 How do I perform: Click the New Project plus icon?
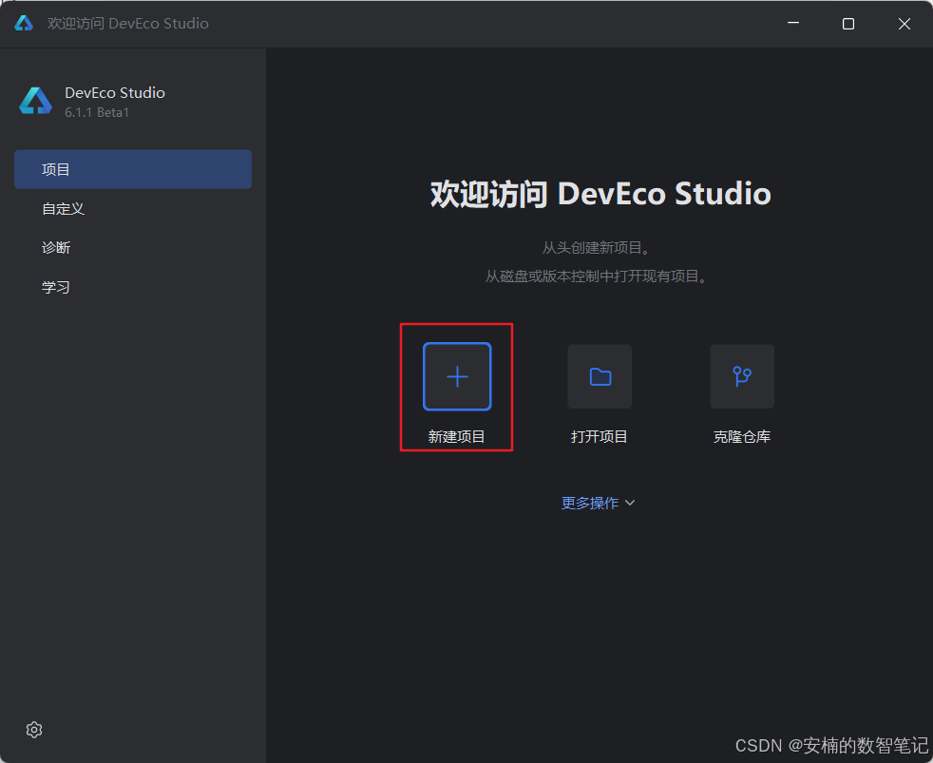(x=457, y=376)
